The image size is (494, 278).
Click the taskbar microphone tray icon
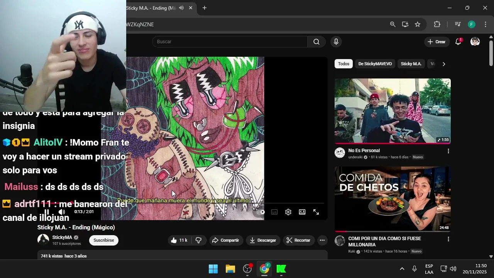414,269
